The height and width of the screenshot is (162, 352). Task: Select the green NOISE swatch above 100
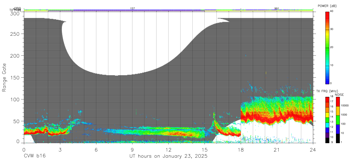coord(338,120)
